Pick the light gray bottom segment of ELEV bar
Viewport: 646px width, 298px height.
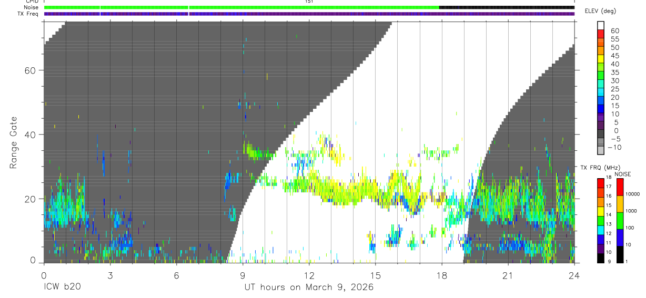[x=601, y=149]
